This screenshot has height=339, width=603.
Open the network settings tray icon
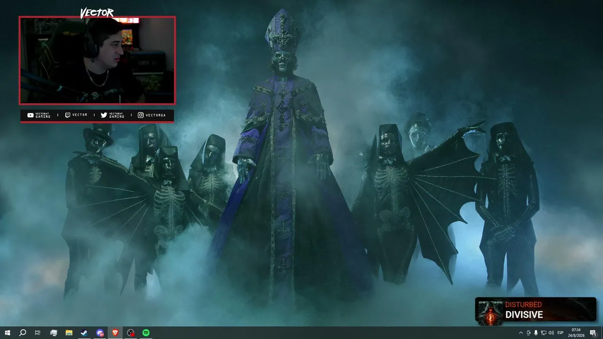tap(544, 333)
